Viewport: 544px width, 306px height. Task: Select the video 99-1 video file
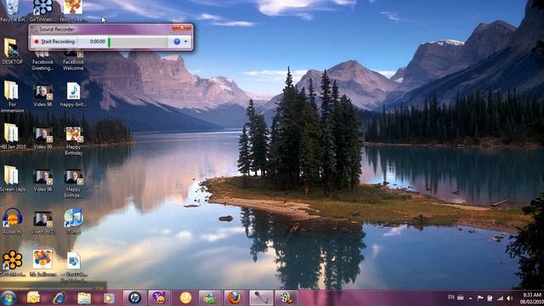[x=42, y=223]
